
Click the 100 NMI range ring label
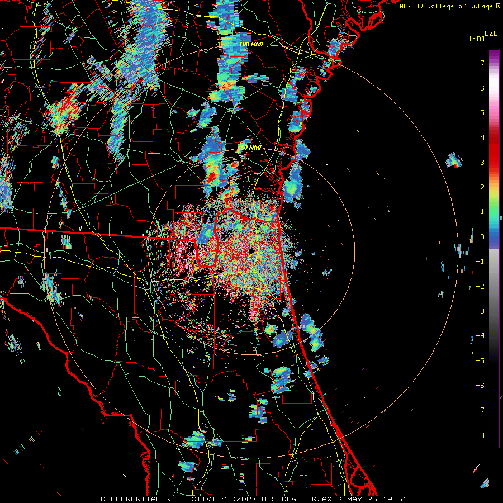click(x=250, y=44)
